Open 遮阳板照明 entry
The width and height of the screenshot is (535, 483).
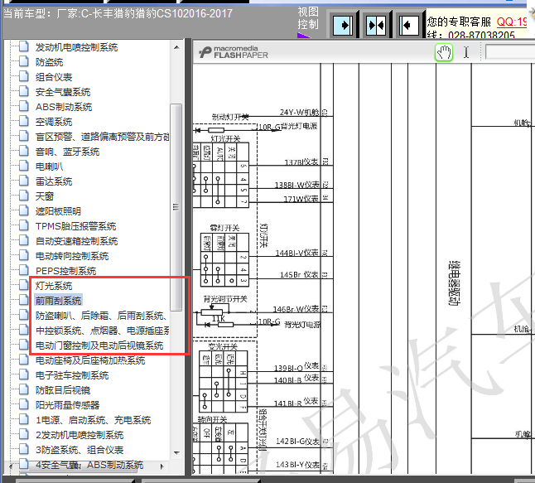(58, 211)
